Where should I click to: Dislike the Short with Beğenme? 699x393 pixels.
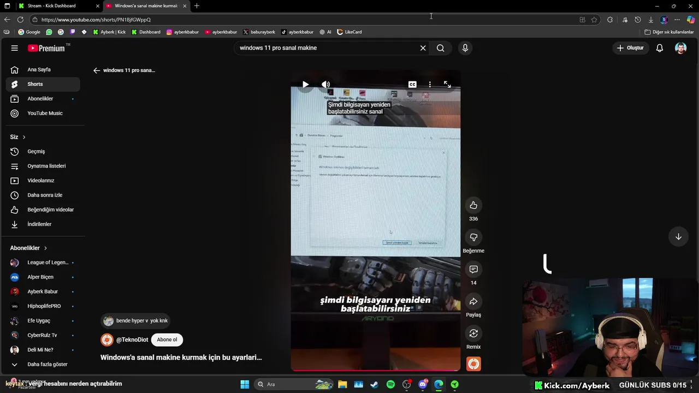tap(473, 237)
